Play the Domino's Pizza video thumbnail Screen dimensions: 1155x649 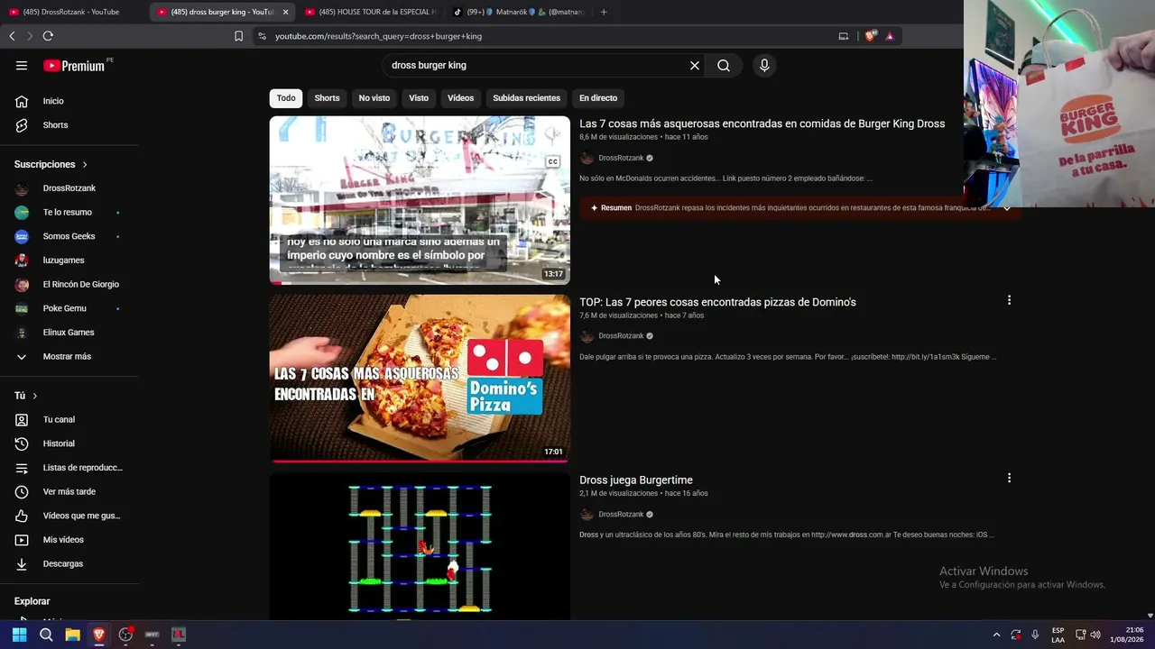420,379
